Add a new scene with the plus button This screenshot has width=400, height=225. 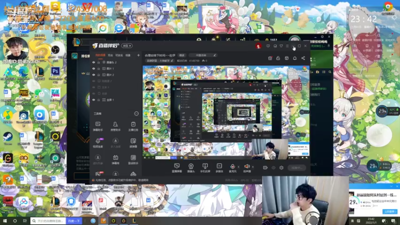point(138,55)
